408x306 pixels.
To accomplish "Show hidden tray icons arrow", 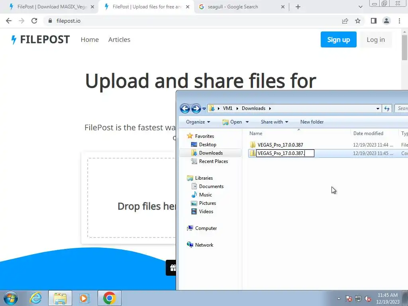I will [339, 299].
